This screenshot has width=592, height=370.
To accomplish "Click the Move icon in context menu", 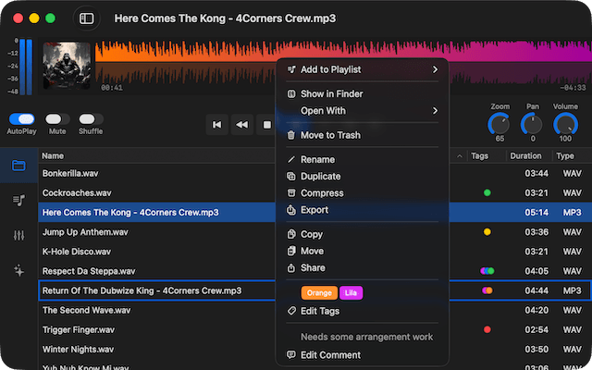I will tap(291, 251).
